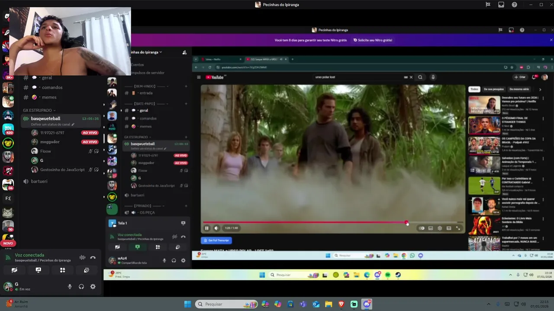Open YouTube player settings gear
Viewport: 554px width, 311px height.
click(439, 228)
